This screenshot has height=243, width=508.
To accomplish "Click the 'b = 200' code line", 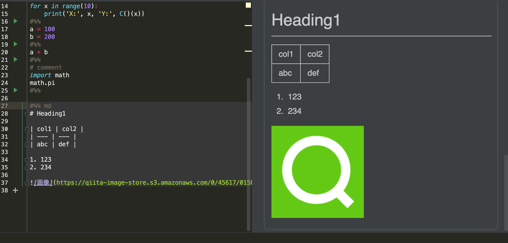I will coord(42,37).
